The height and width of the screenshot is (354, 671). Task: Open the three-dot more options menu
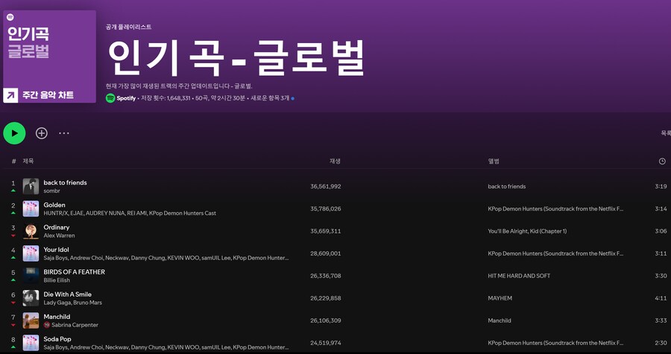click(x=64, y=133)
